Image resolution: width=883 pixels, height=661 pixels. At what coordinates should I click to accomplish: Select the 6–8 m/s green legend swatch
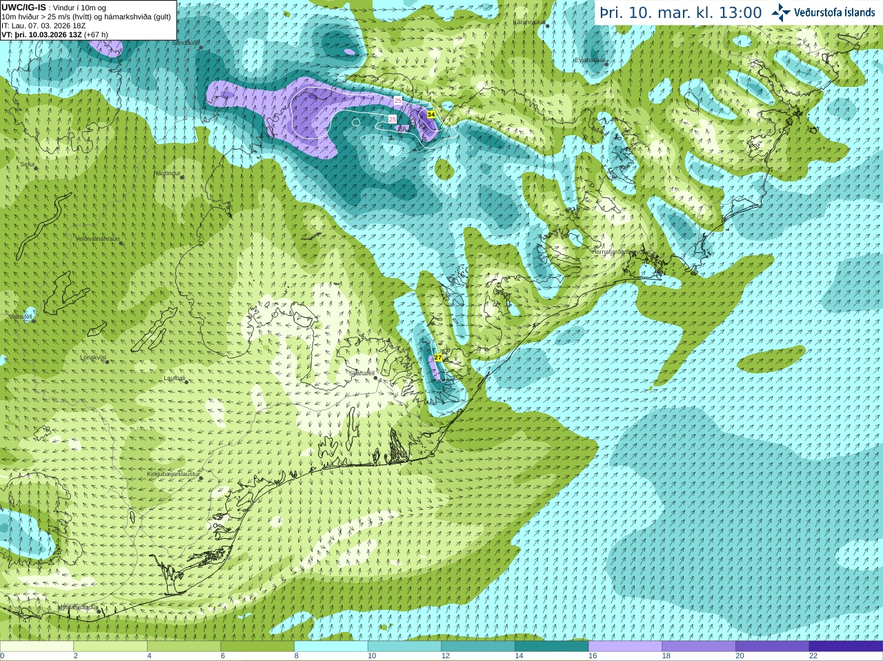pos(257,647)
